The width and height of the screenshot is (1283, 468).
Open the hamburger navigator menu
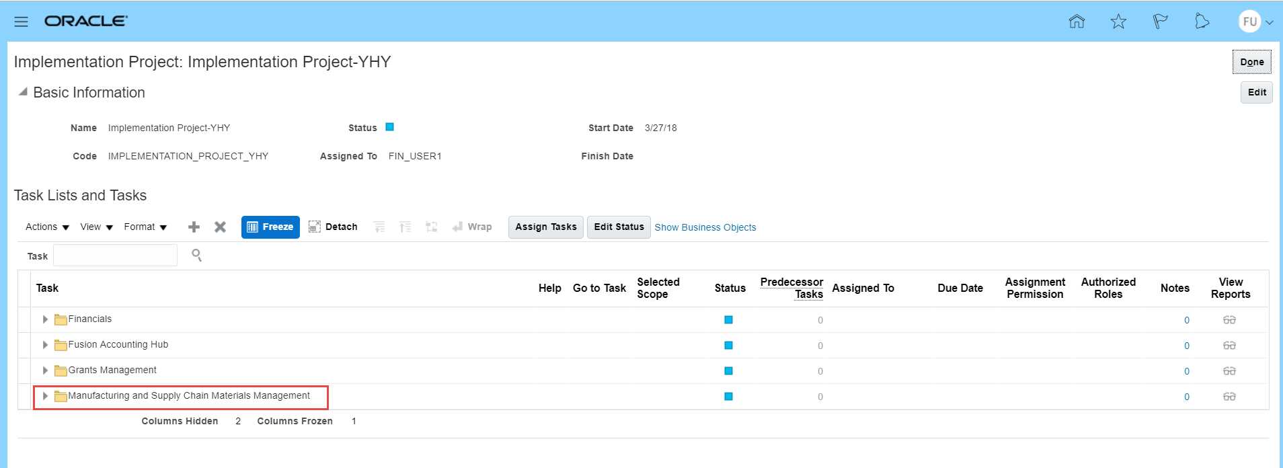(x=21, y=22)
